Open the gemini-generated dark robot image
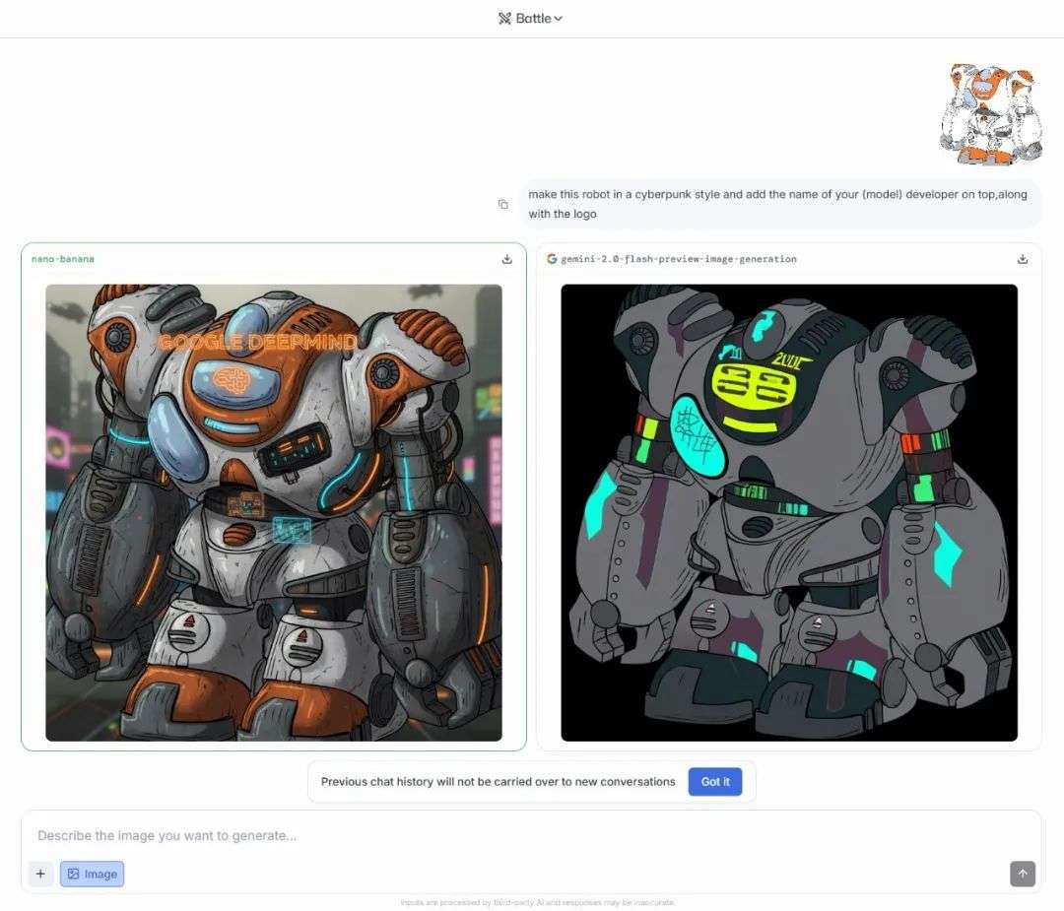Screen dimensions: 1064x911 [789, 513]
